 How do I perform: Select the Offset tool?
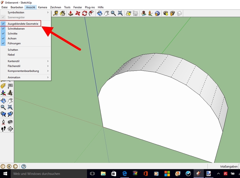pyautogui.click(x=92, y=13)
